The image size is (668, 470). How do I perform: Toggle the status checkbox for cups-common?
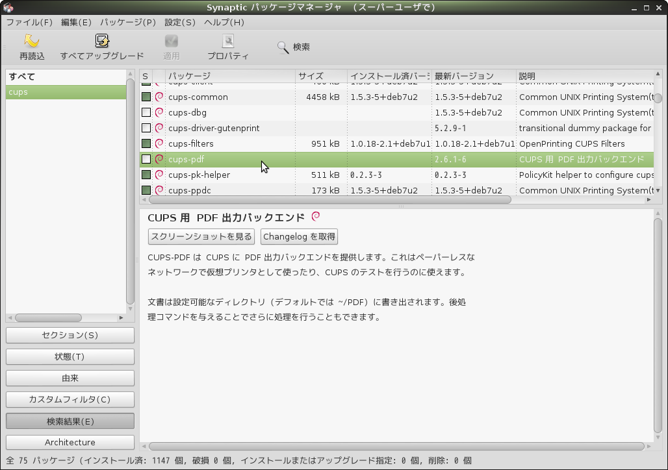click(146, 97)
